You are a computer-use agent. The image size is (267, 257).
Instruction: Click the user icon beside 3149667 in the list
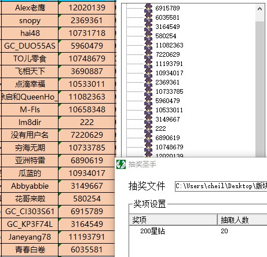tap(148, 119)
